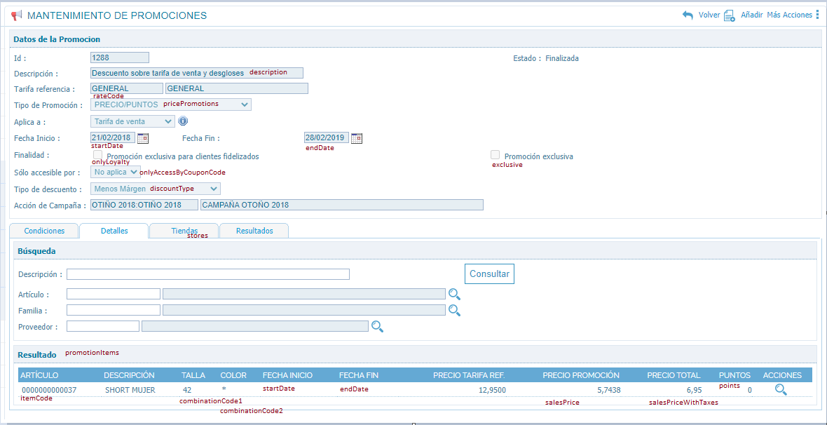Viewport: 827px width, 425px height.
Task: Expand the Aplica a dropdown
Action: [x=133, y=121]
